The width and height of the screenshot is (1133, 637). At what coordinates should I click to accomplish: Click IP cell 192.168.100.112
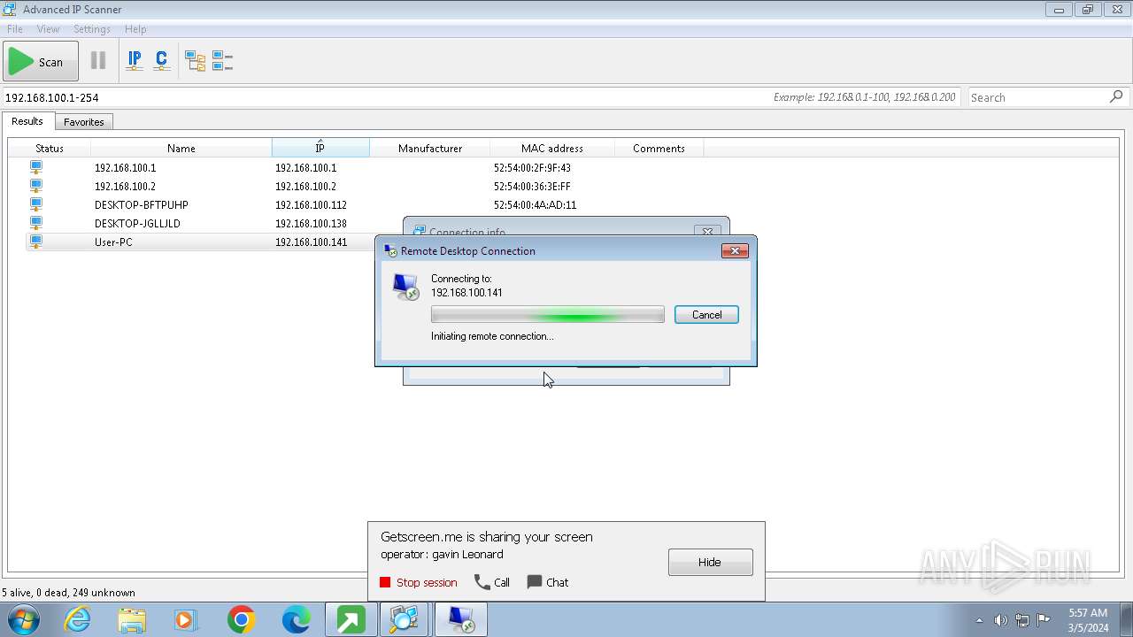[311, 204]
